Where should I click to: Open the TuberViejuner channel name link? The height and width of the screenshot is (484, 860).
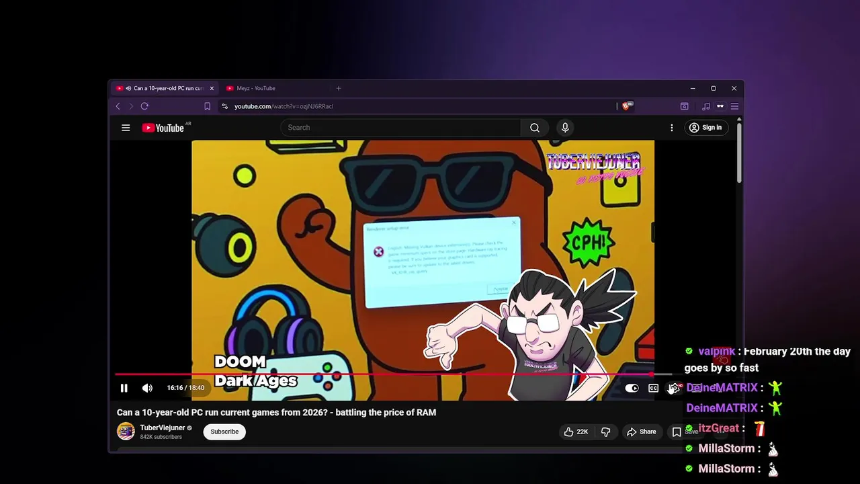pyautogui.click(x=163, y=428)
